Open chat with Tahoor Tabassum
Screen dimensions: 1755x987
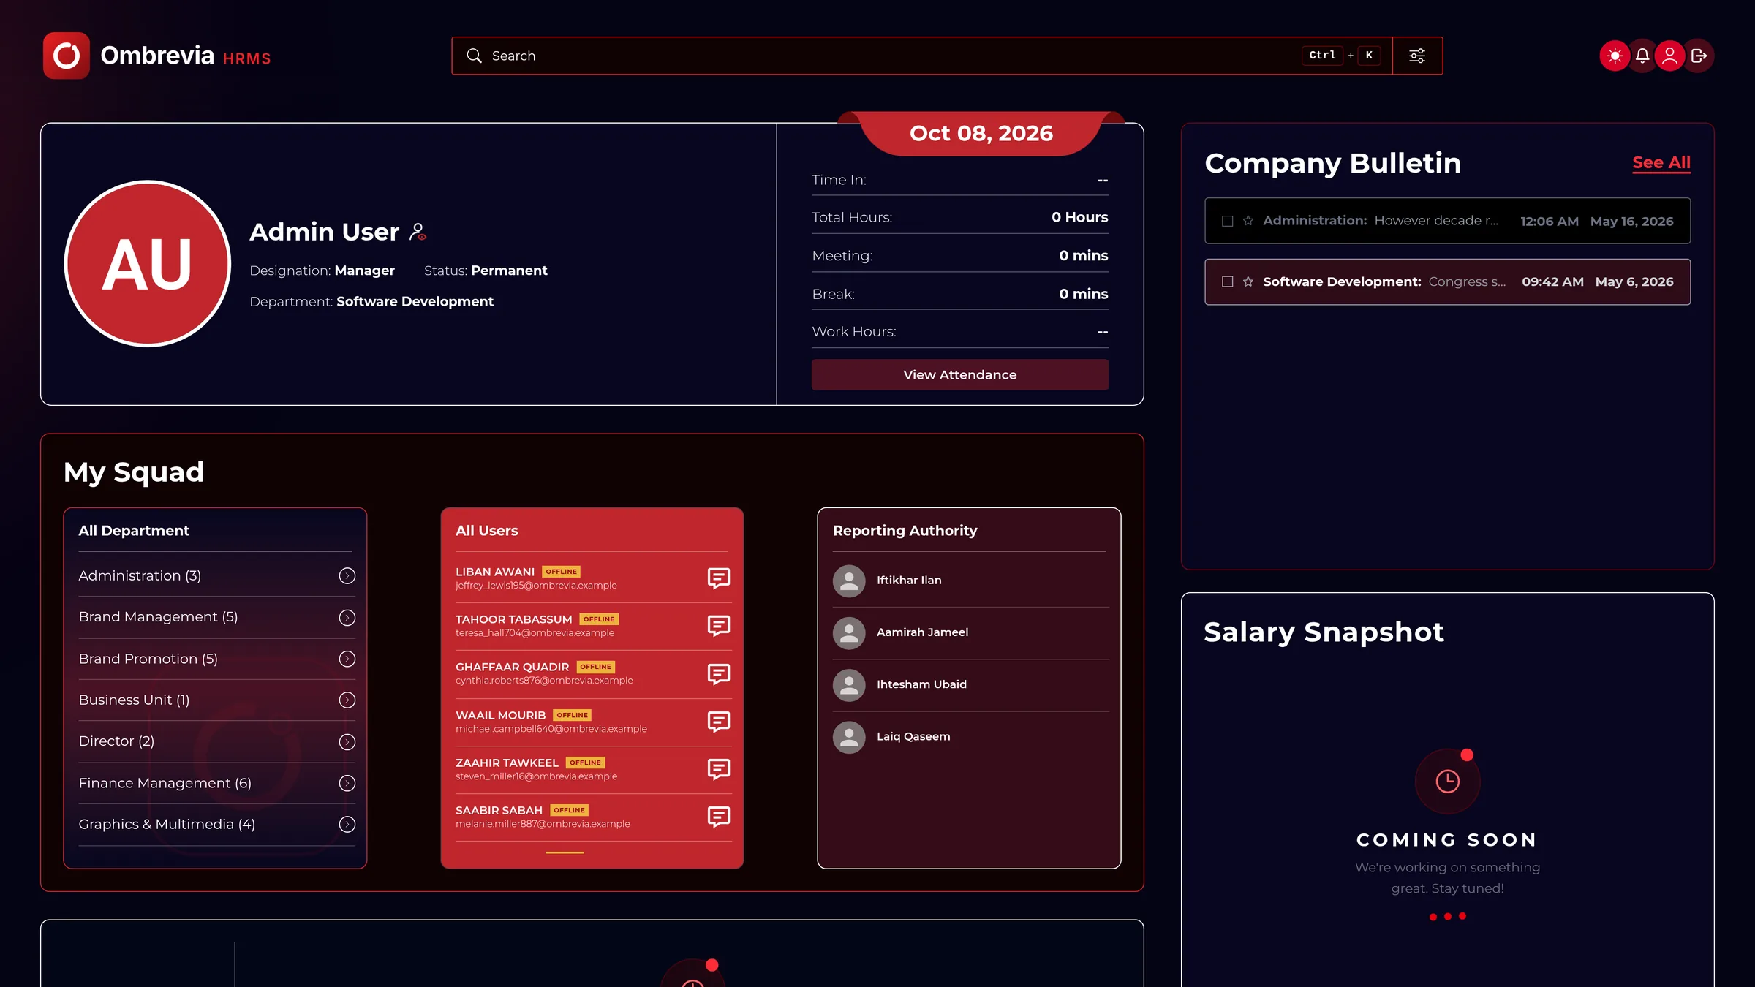[x=718, y=625]
